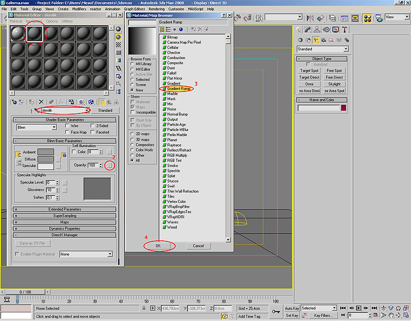Screen dimensions: 411x321
Task: Open the Modifiers menu
Action: [x=79, y=9]
